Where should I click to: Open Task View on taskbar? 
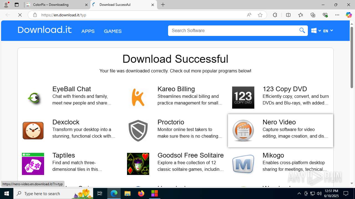pyautogui.click(x=100, y=193)
